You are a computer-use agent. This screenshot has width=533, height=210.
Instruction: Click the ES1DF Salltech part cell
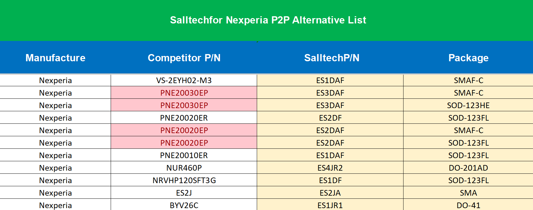[x=330, y=180]
